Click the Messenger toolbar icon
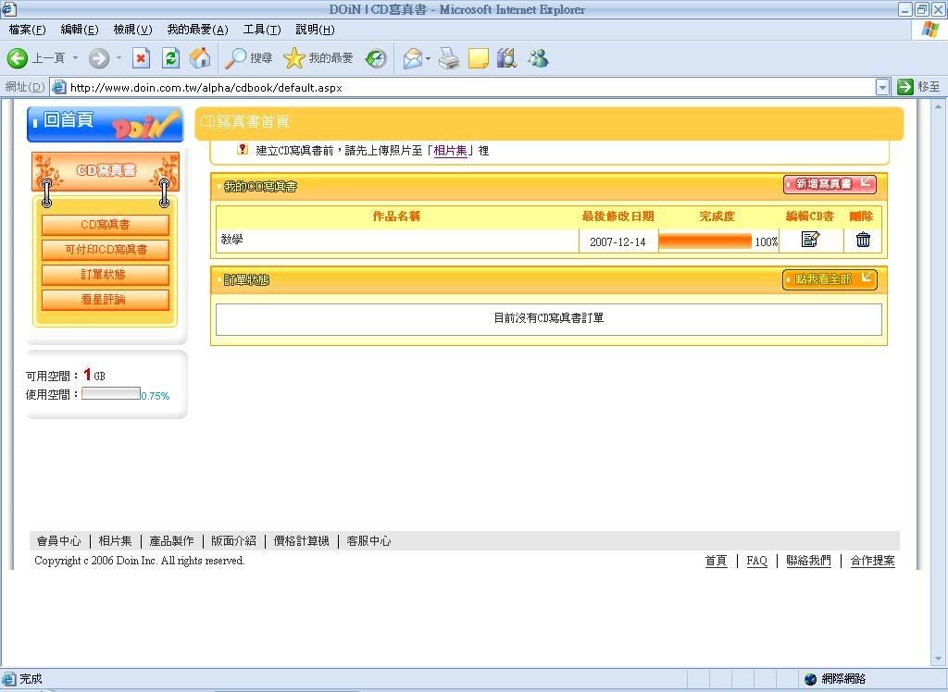The width and height of the screenshot is (948, 692). [538, 59]
